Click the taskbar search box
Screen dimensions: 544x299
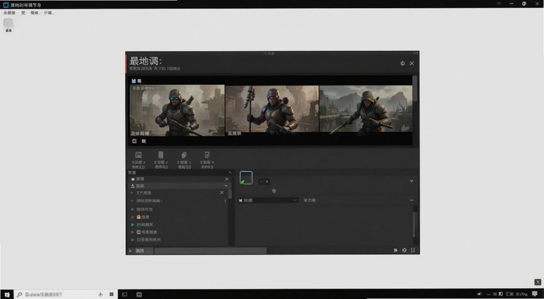tap(66, 294)
